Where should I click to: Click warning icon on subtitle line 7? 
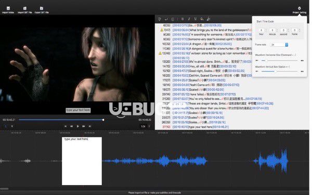(162, 30)
